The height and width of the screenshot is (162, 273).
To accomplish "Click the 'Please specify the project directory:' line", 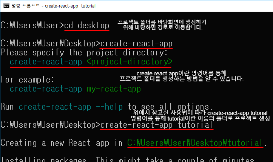I will 84,52.
